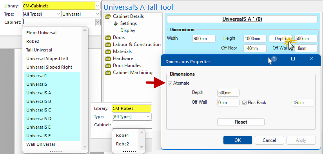Image resolution: width=323 pixels, height=154 pixels.
Task: Uncheck the Alternate checkbox
Action: pos(170,83)
